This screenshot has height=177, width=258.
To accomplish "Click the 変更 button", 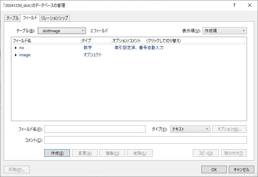I will click(x=85, y=153).
